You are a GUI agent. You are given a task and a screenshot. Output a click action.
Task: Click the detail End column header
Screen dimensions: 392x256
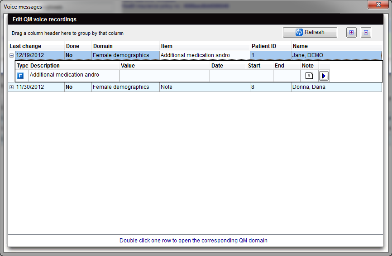[287, 66]
